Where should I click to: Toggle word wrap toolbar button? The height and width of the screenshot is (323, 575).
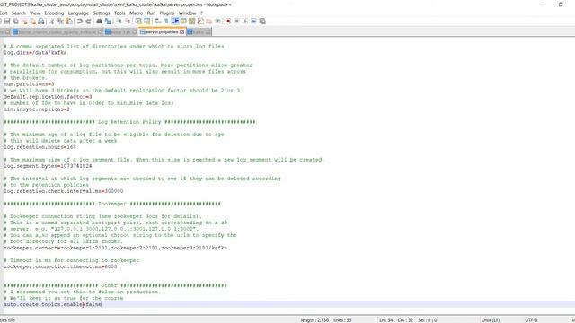coord(157,22)
